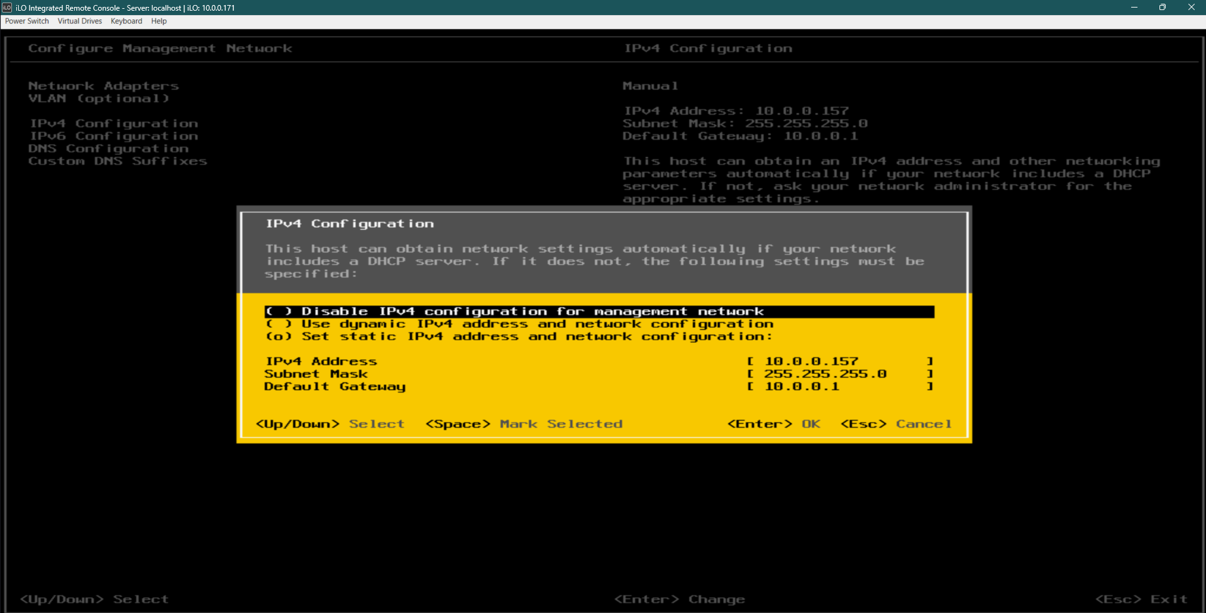Viewport: 1206px width, 613px height.
Task: Click the iLO logo icon in title bar
Action: point(7,8)
